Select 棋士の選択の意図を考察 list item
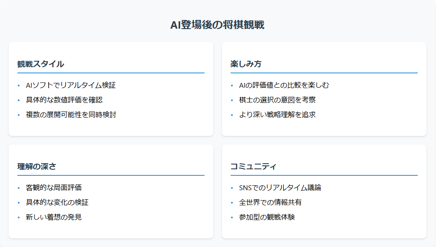 277,100
